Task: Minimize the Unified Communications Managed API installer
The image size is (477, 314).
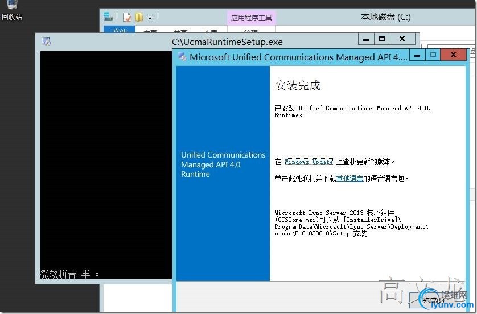Action: (417, 55)
